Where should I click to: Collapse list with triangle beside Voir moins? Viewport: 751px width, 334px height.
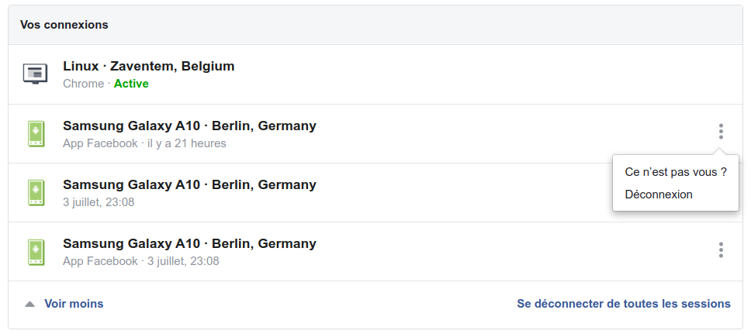[x=29, y=304]
